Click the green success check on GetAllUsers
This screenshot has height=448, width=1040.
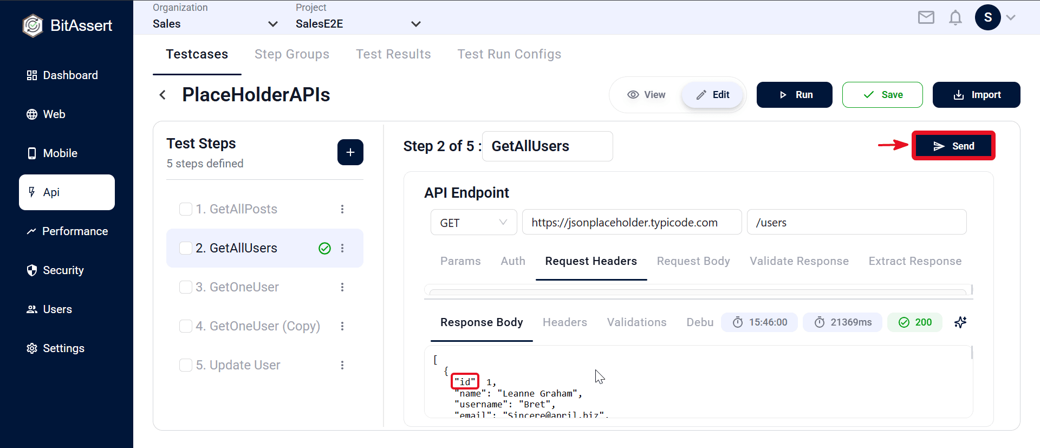point(325,248)
